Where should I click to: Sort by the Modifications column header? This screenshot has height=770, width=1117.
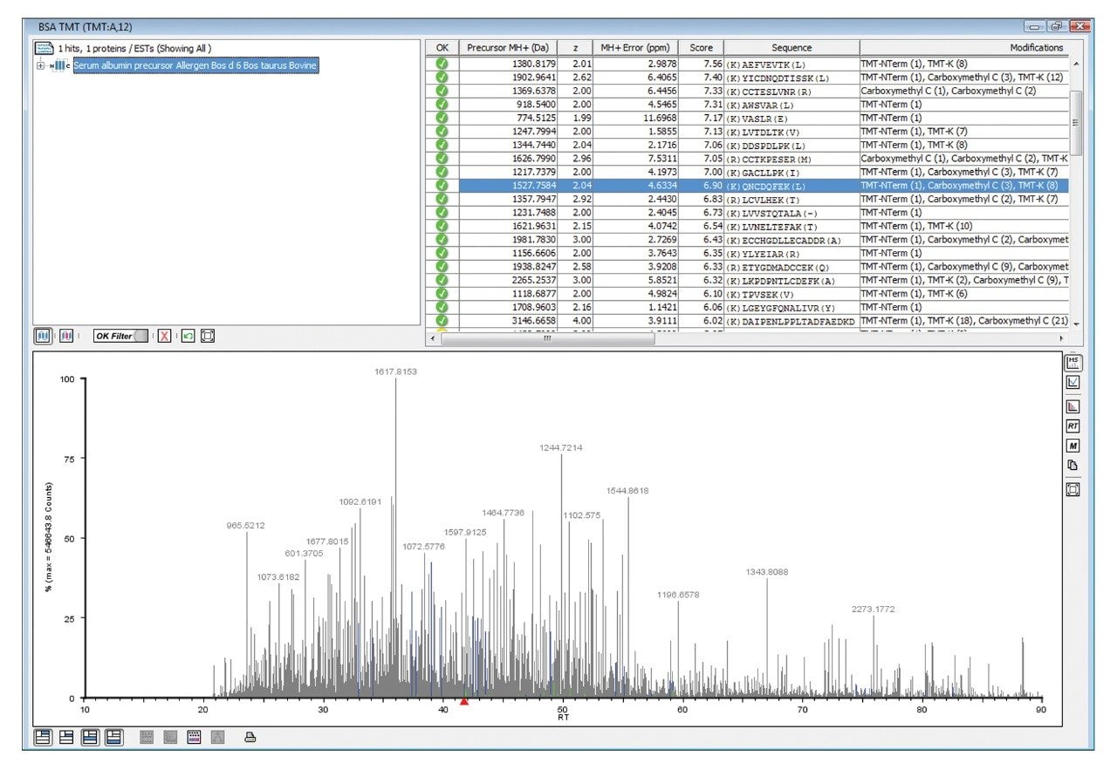pos(965,48)
